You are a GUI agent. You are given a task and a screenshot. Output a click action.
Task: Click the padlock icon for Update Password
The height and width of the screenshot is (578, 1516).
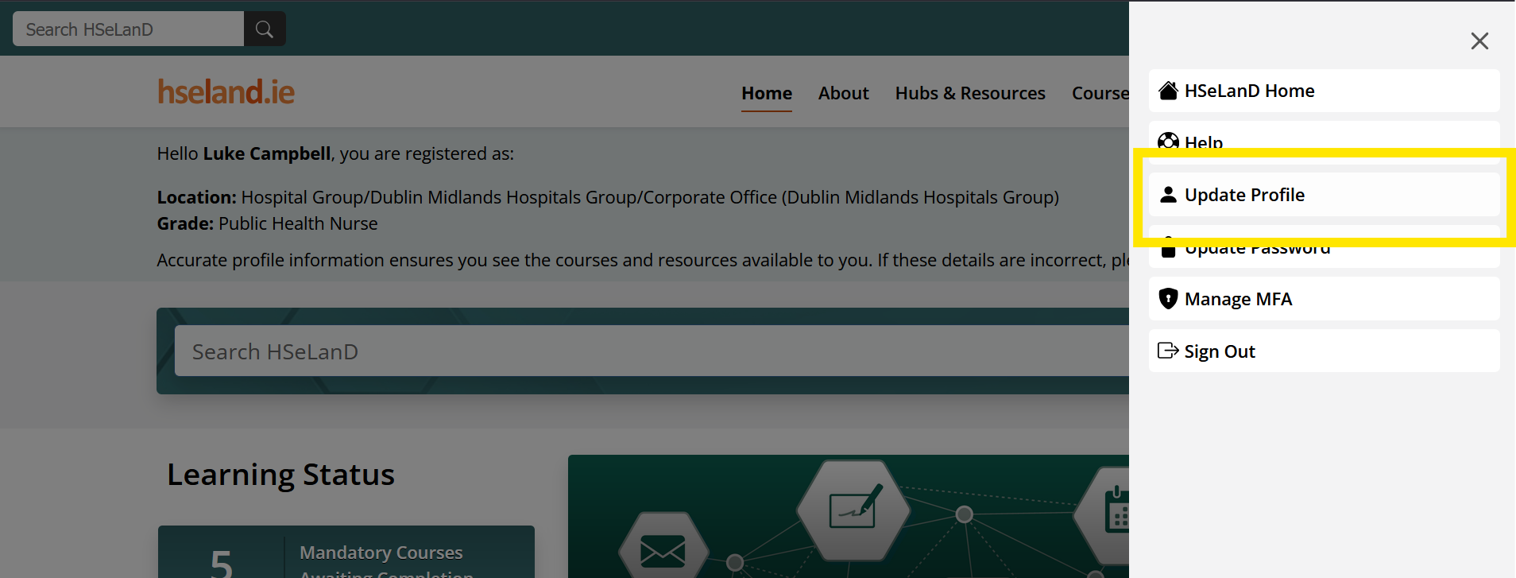pos(1168,249)
